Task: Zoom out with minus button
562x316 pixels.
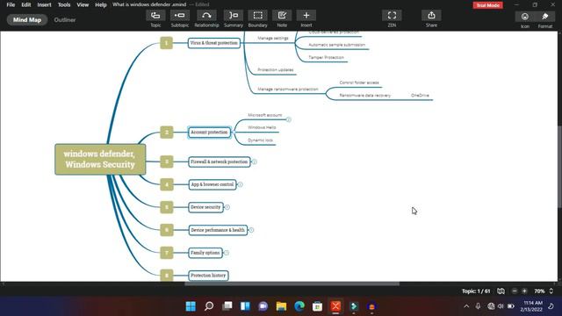Action: pyautogui.click(x=515, y=291)
